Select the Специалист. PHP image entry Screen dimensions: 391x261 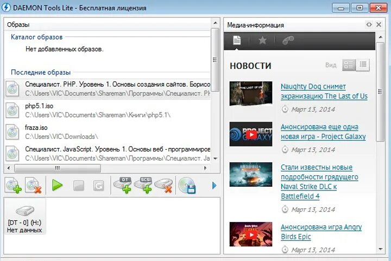[108, 89]
